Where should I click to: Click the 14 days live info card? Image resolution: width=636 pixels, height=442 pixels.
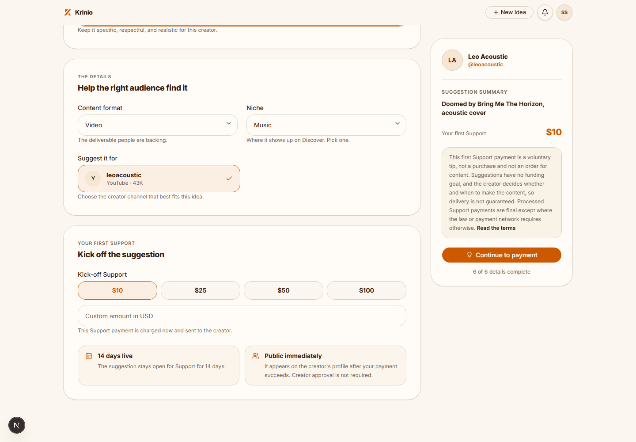(x=159, y=366)
